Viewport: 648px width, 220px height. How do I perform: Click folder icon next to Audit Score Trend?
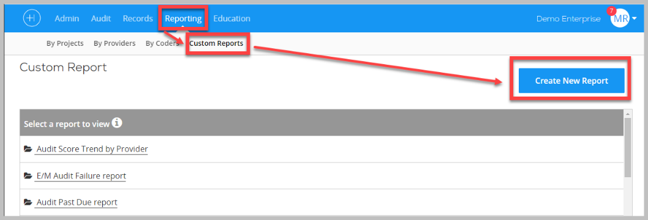28,149
